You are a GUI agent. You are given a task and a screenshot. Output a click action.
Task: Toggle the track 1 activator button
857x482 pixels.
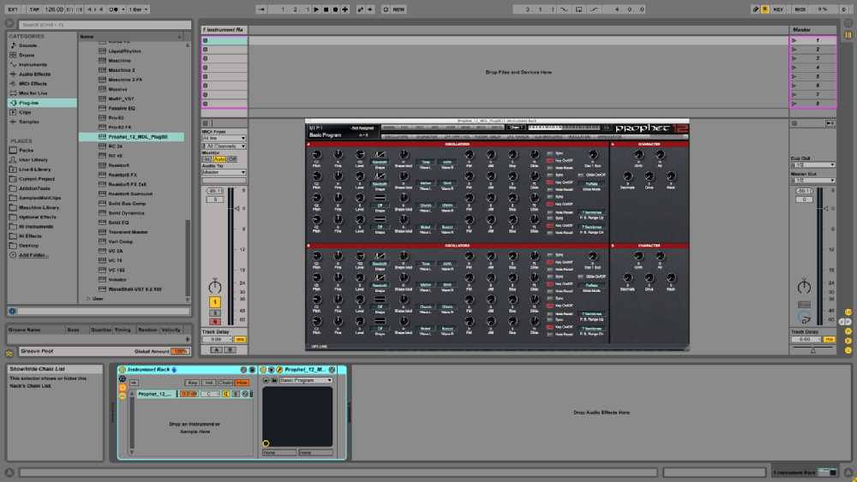pos(215,302)
